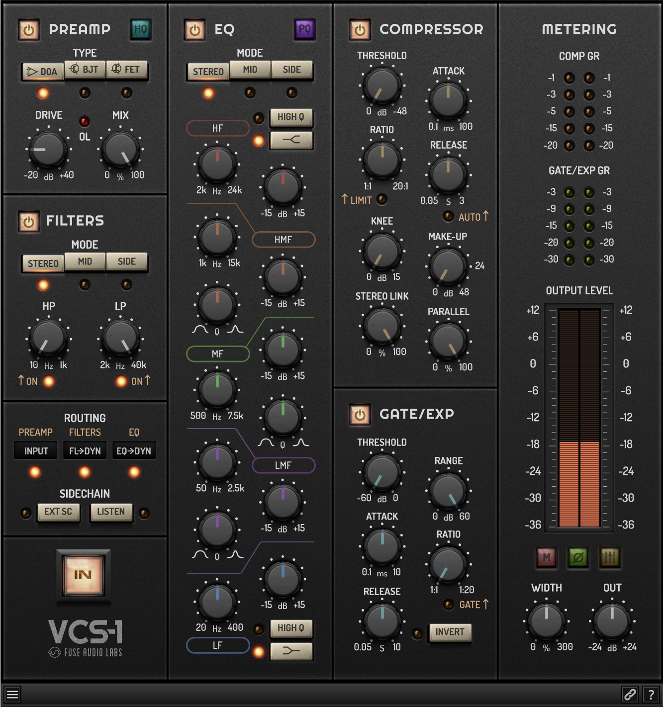
Task: Click the HMF band label
Action: click(x=284, y=240)
